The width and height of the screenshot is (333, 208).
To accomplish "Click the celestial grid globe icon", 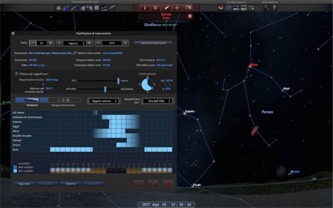I will click(228, 8).
